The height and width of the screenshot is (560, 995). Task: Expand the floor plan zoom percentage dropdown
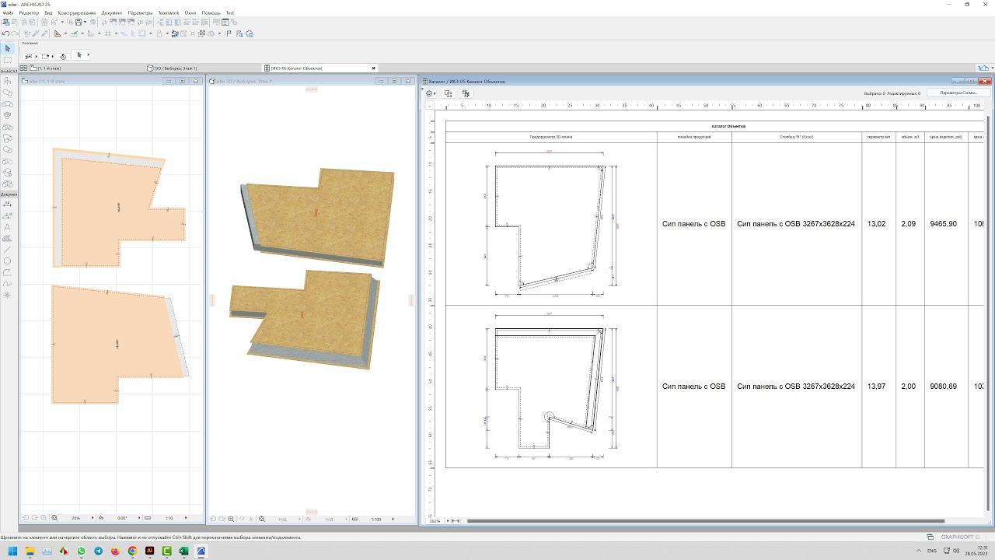pyautogui.click(x=91, y=518)
